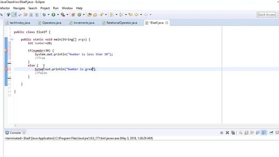Click the Next Annotation icon
Image resolution: width=279 pixels, height=157 pixels.
pyautogui.click(x=112, y=14)
